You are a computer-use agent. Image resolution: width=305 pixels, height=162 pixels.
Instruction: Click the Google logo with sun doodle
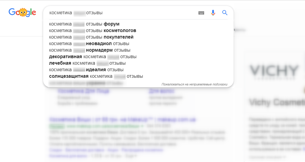pos(22,13)
